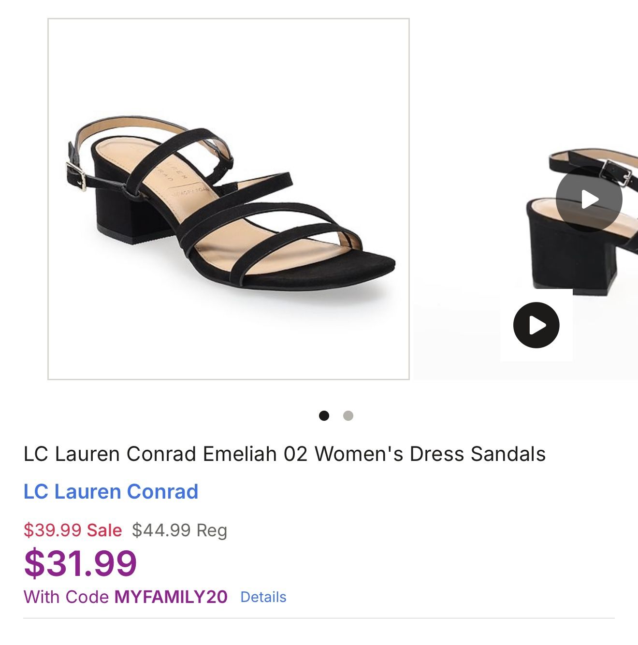Click the Reg label beside $44.99
Screen dimensions: 638x645
[212, 530]
